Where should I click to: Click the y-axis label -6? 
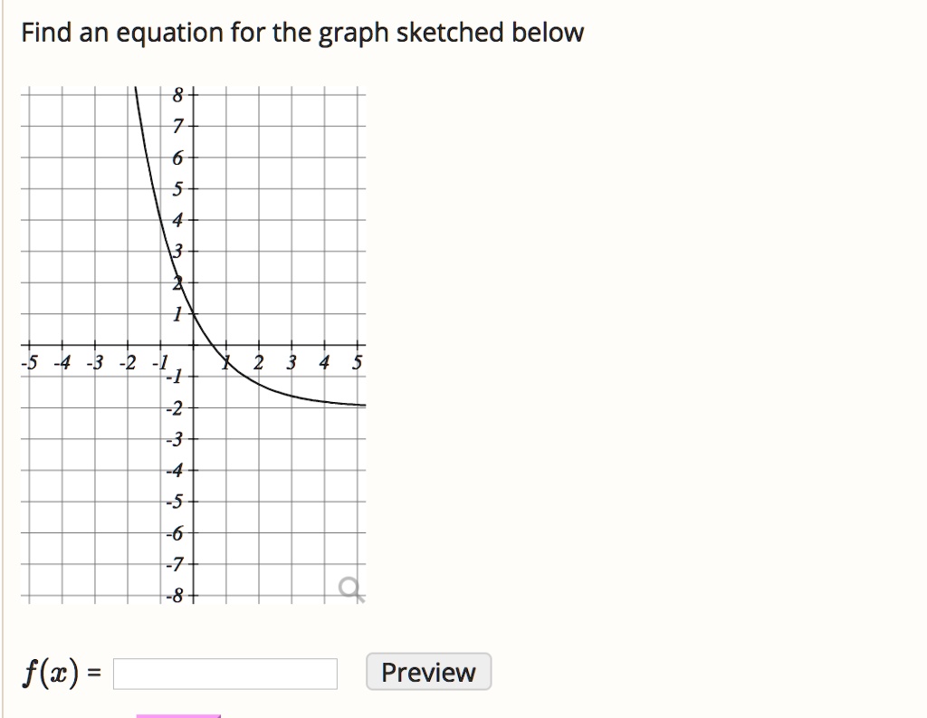[176, 533]
